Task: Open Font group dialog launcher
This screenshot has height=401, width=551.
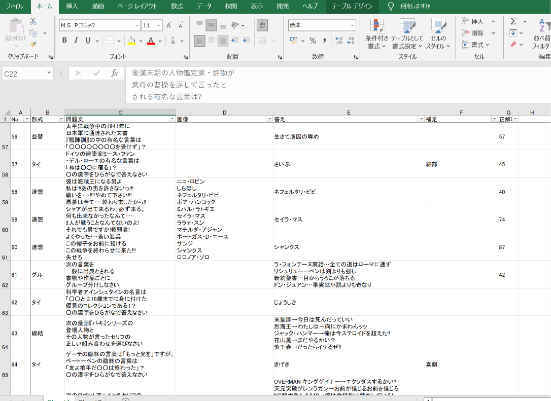Action: [x=186, y=57]
